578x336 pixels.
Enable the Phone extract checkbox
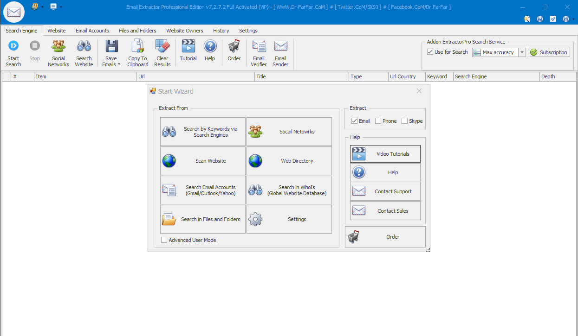click(378, 121)
